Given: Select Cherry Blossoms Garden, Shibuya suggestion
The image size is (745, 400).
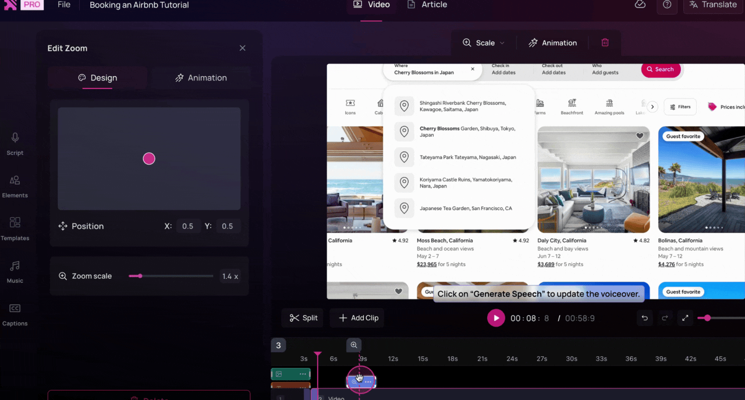Looking at the screenshot, I should pyautogui.click(x=458, y=132).
